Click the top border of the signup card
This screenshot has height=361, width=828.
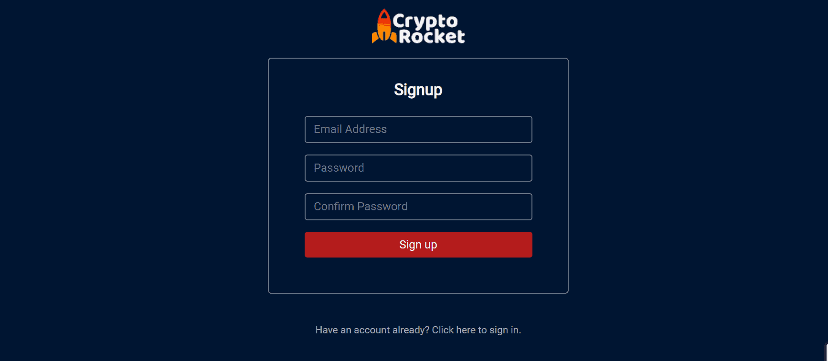[x=418, y=59]
